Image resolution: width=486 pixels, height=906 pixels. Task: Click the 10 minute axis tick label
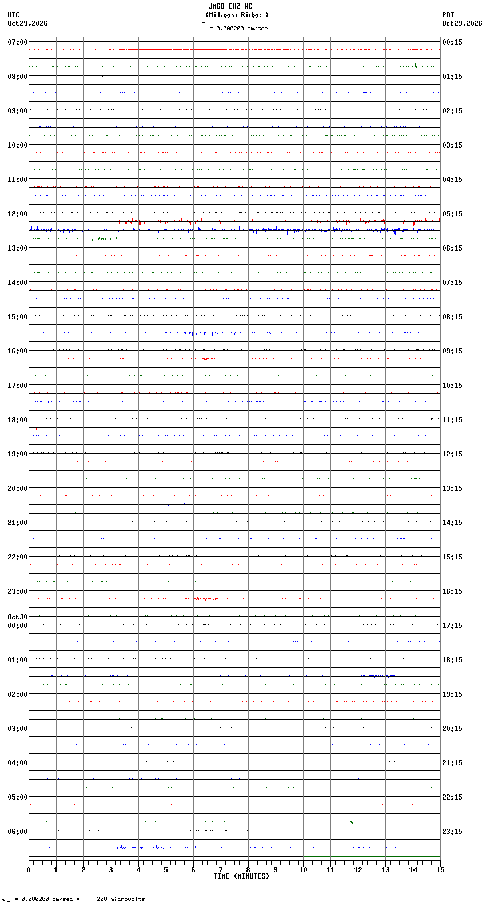point(303,870)
